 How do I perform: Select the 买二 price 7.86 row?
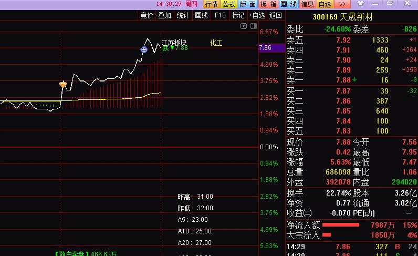pyautogui.click(x=352, y=101)
